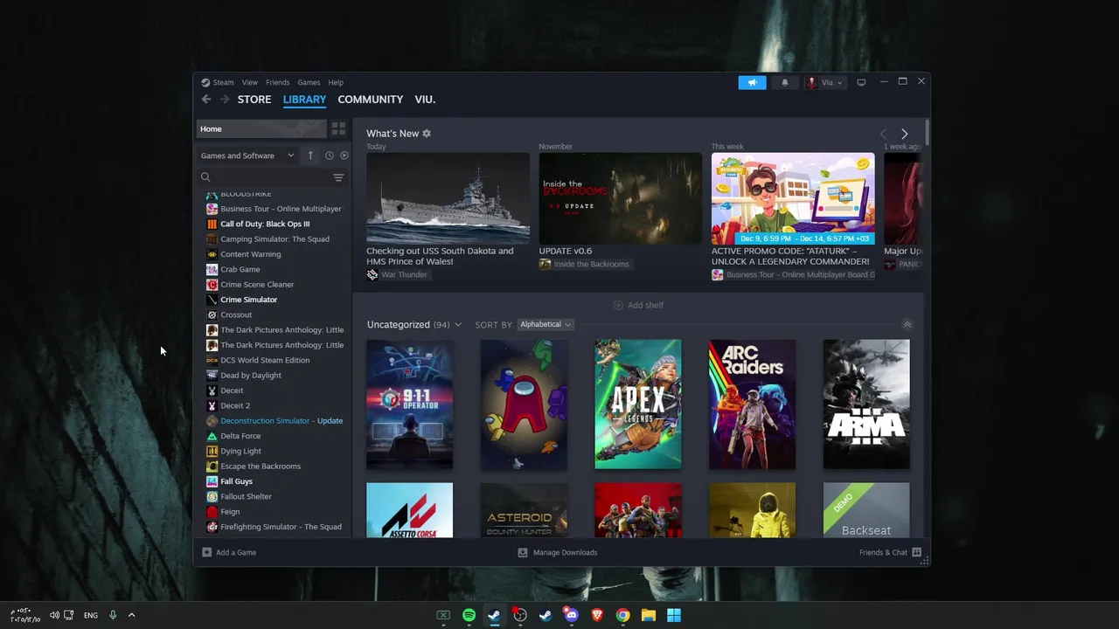
Task: Open the VIU. profile tab
Action: (x=425, y=100)
